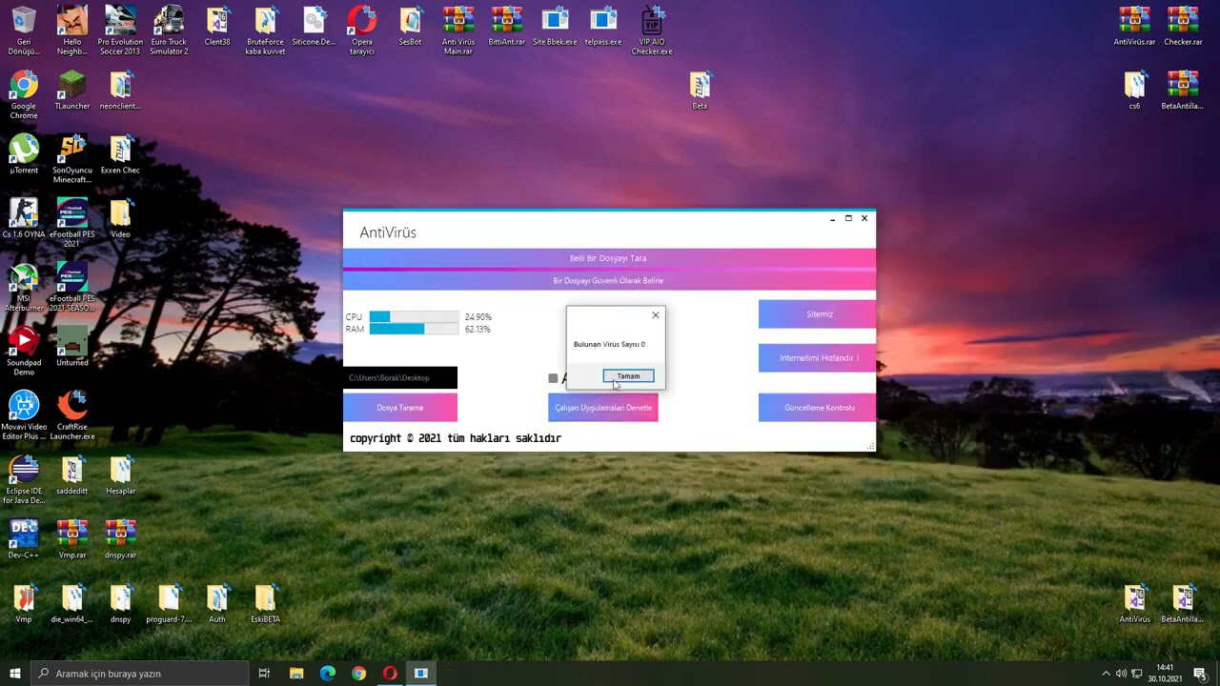Click the CPU usage progress bar
This screenshot has width=1220, height=686.
[414, 316]
